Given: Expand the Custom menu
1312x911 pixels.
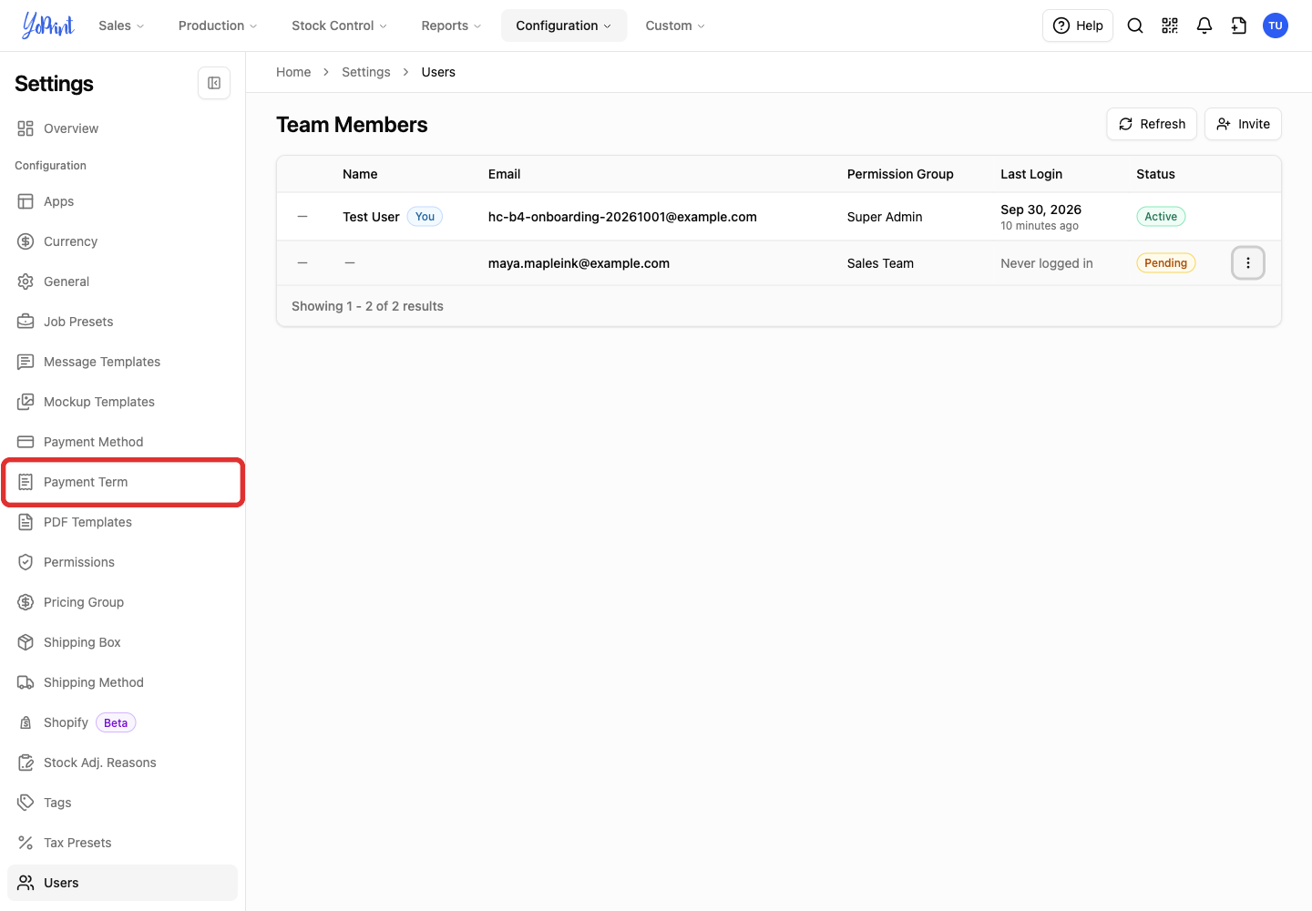Looking at the screenshot, I should tap(675, 26).
